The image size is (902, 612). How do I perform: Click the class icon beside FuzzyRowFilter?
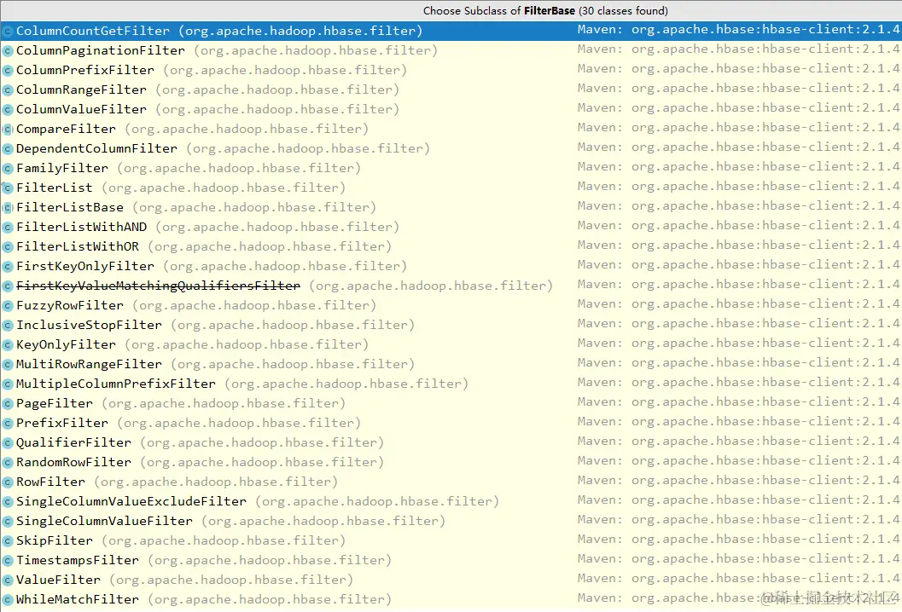click(8, 305)
